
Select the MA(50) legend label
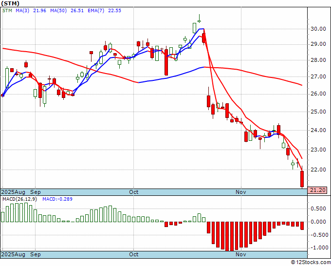[x=58, y=11]
